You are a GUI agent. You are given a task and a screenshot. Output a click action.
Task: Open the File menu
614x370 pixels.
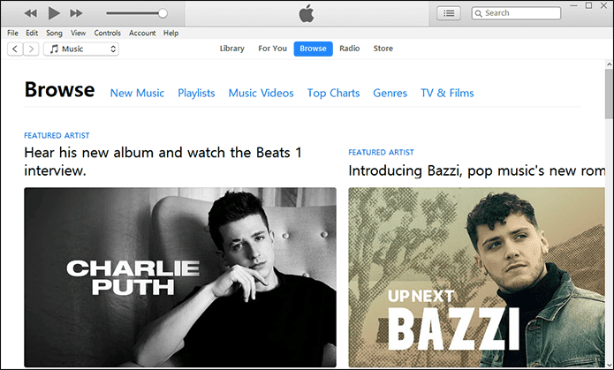coord(12,33)
